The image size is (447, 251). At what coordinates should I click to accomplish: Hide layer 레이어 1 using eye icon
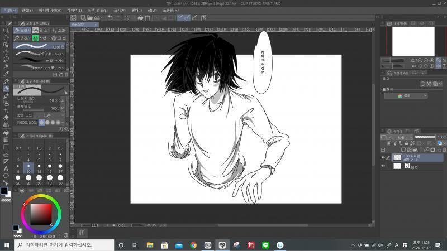click(x=383, y=158)
